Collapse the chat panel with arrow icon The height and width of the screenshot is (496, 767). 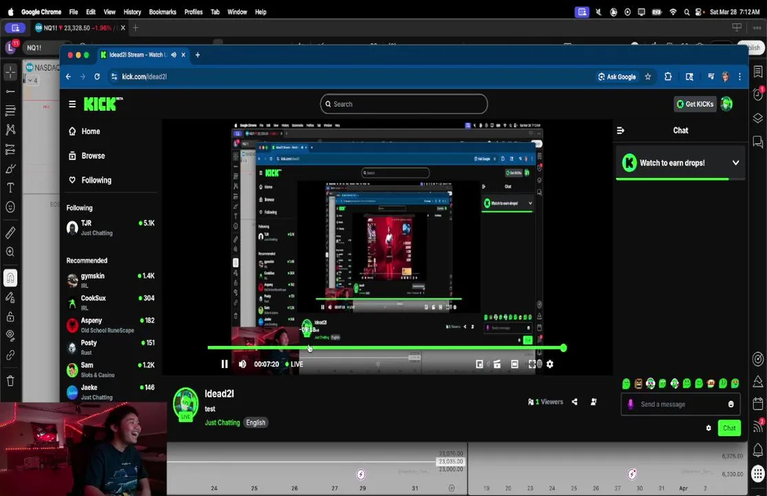pos(621,130)
